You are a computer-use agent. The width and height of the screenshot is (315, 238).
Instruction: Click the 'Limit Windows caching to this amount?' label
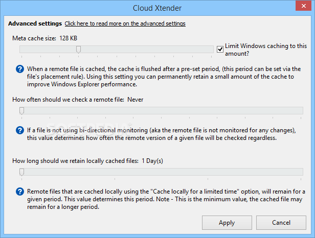pyautogui.click(x=266, y=50)
